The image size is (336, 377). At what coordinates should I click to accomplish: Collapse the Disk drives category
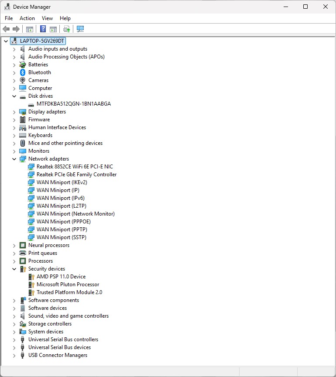(x=14, y=96)
